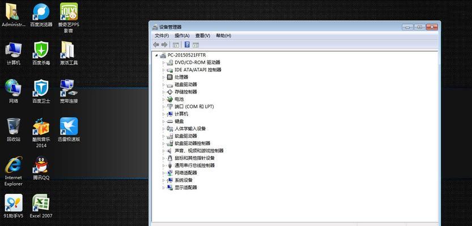Image resolution: width=472 pixels, height=226 pixels.
Task: Click the battery icon beside 电池
Action: click(x=170, y=99)
